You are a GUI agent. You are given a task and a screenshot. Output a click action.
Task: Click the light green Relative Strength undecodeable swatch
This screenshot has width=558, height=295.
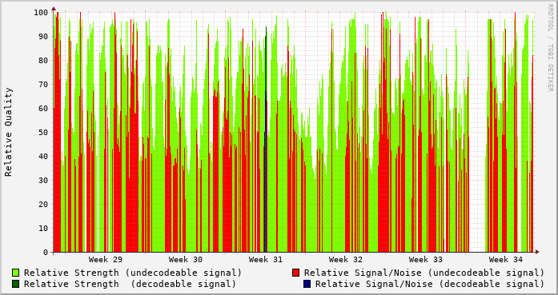[16, 273]
